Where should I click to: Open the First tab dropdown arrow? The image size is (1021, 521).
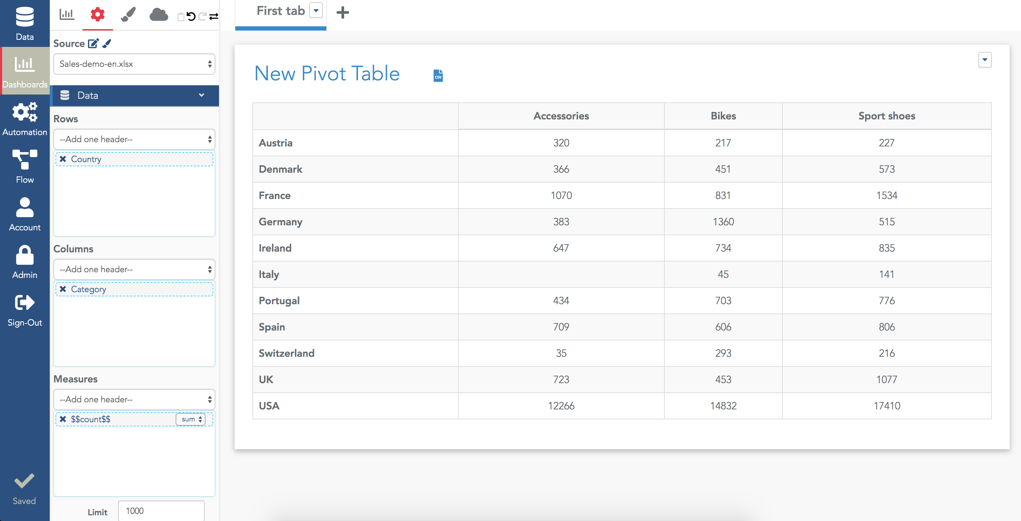click(x=316, y=10)
